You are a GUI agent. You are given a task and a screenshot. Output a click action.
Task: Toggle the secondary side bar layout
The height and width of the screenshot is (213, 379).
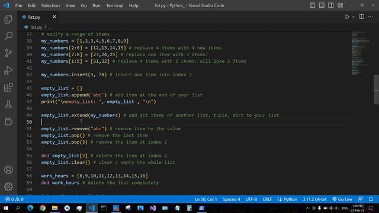point(331,5)
